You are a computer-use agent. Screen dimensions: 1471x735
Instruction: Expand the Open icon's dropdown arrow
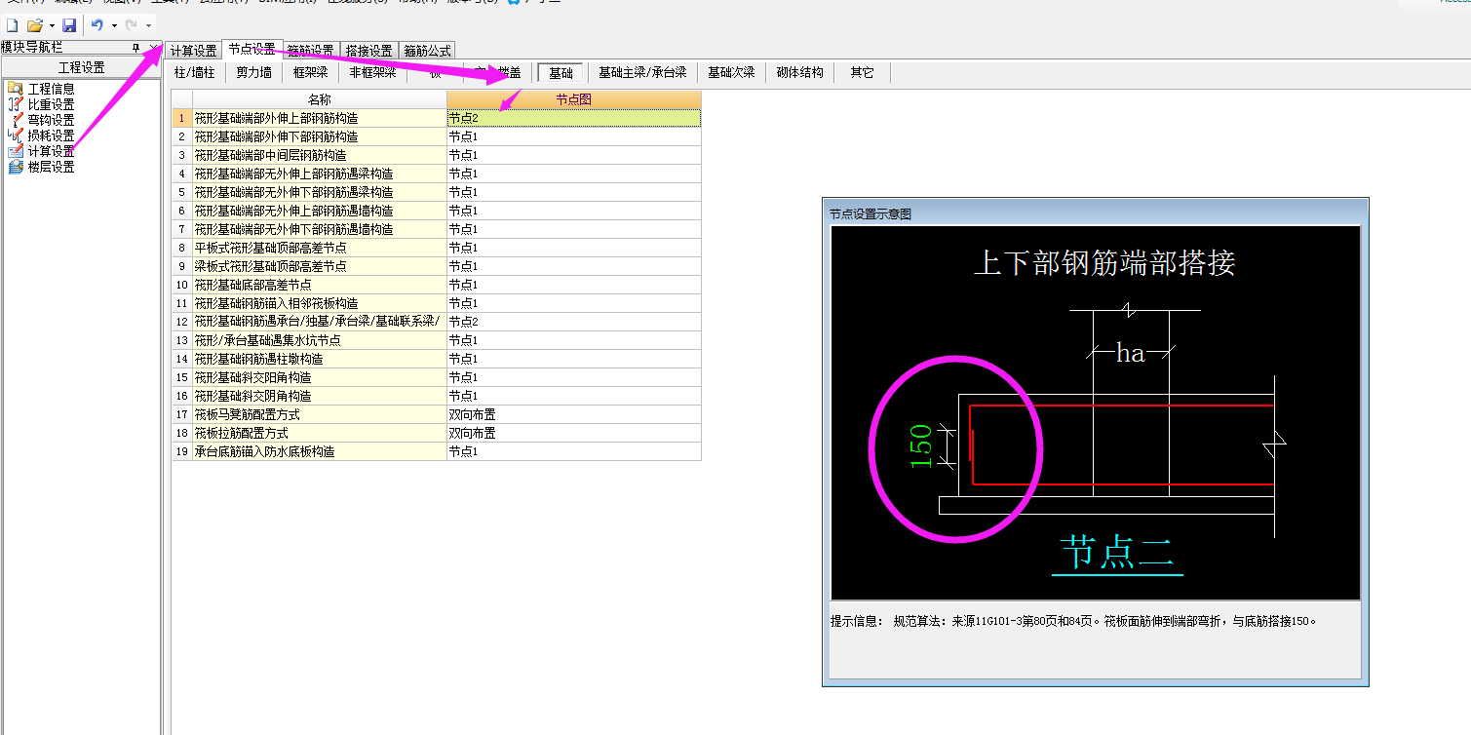[52, 25]
